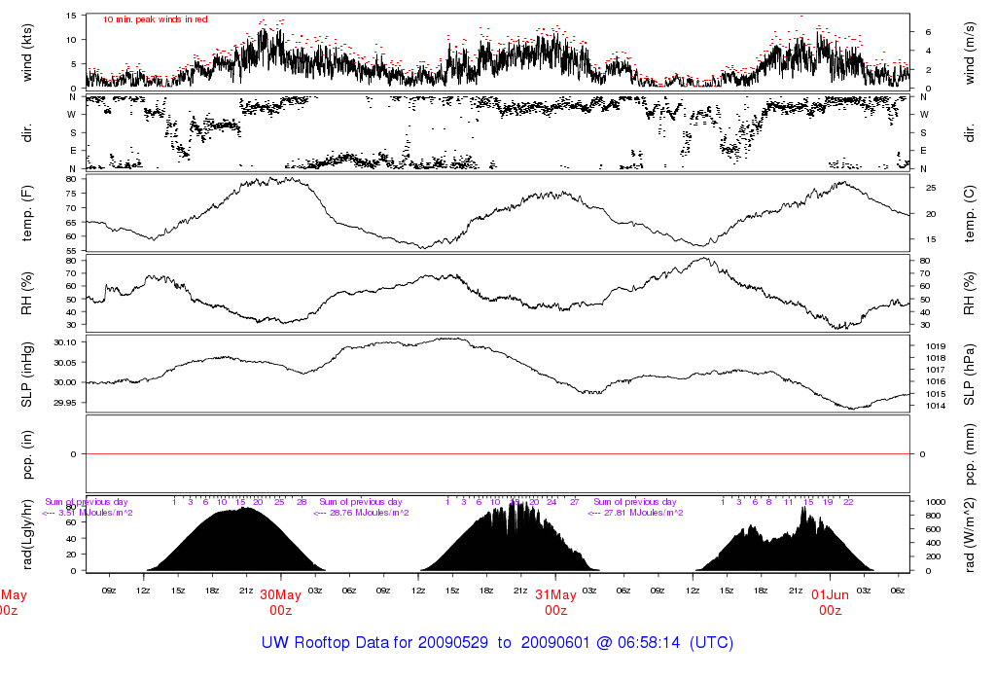Click the '29.95' pressure tick value
This screenshot has width=996, height=681.
point(65,403)
